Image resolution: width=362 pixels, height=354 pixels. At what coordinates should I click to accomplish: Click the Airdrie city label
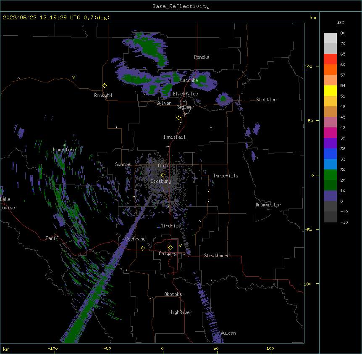tap(169, 226)
